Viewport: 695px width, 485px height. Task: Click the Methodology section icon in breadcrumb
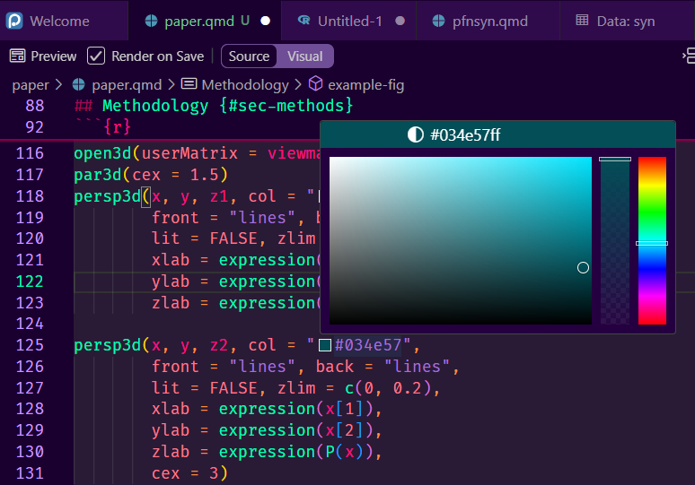pyautogui.click(x=189, y=85)
